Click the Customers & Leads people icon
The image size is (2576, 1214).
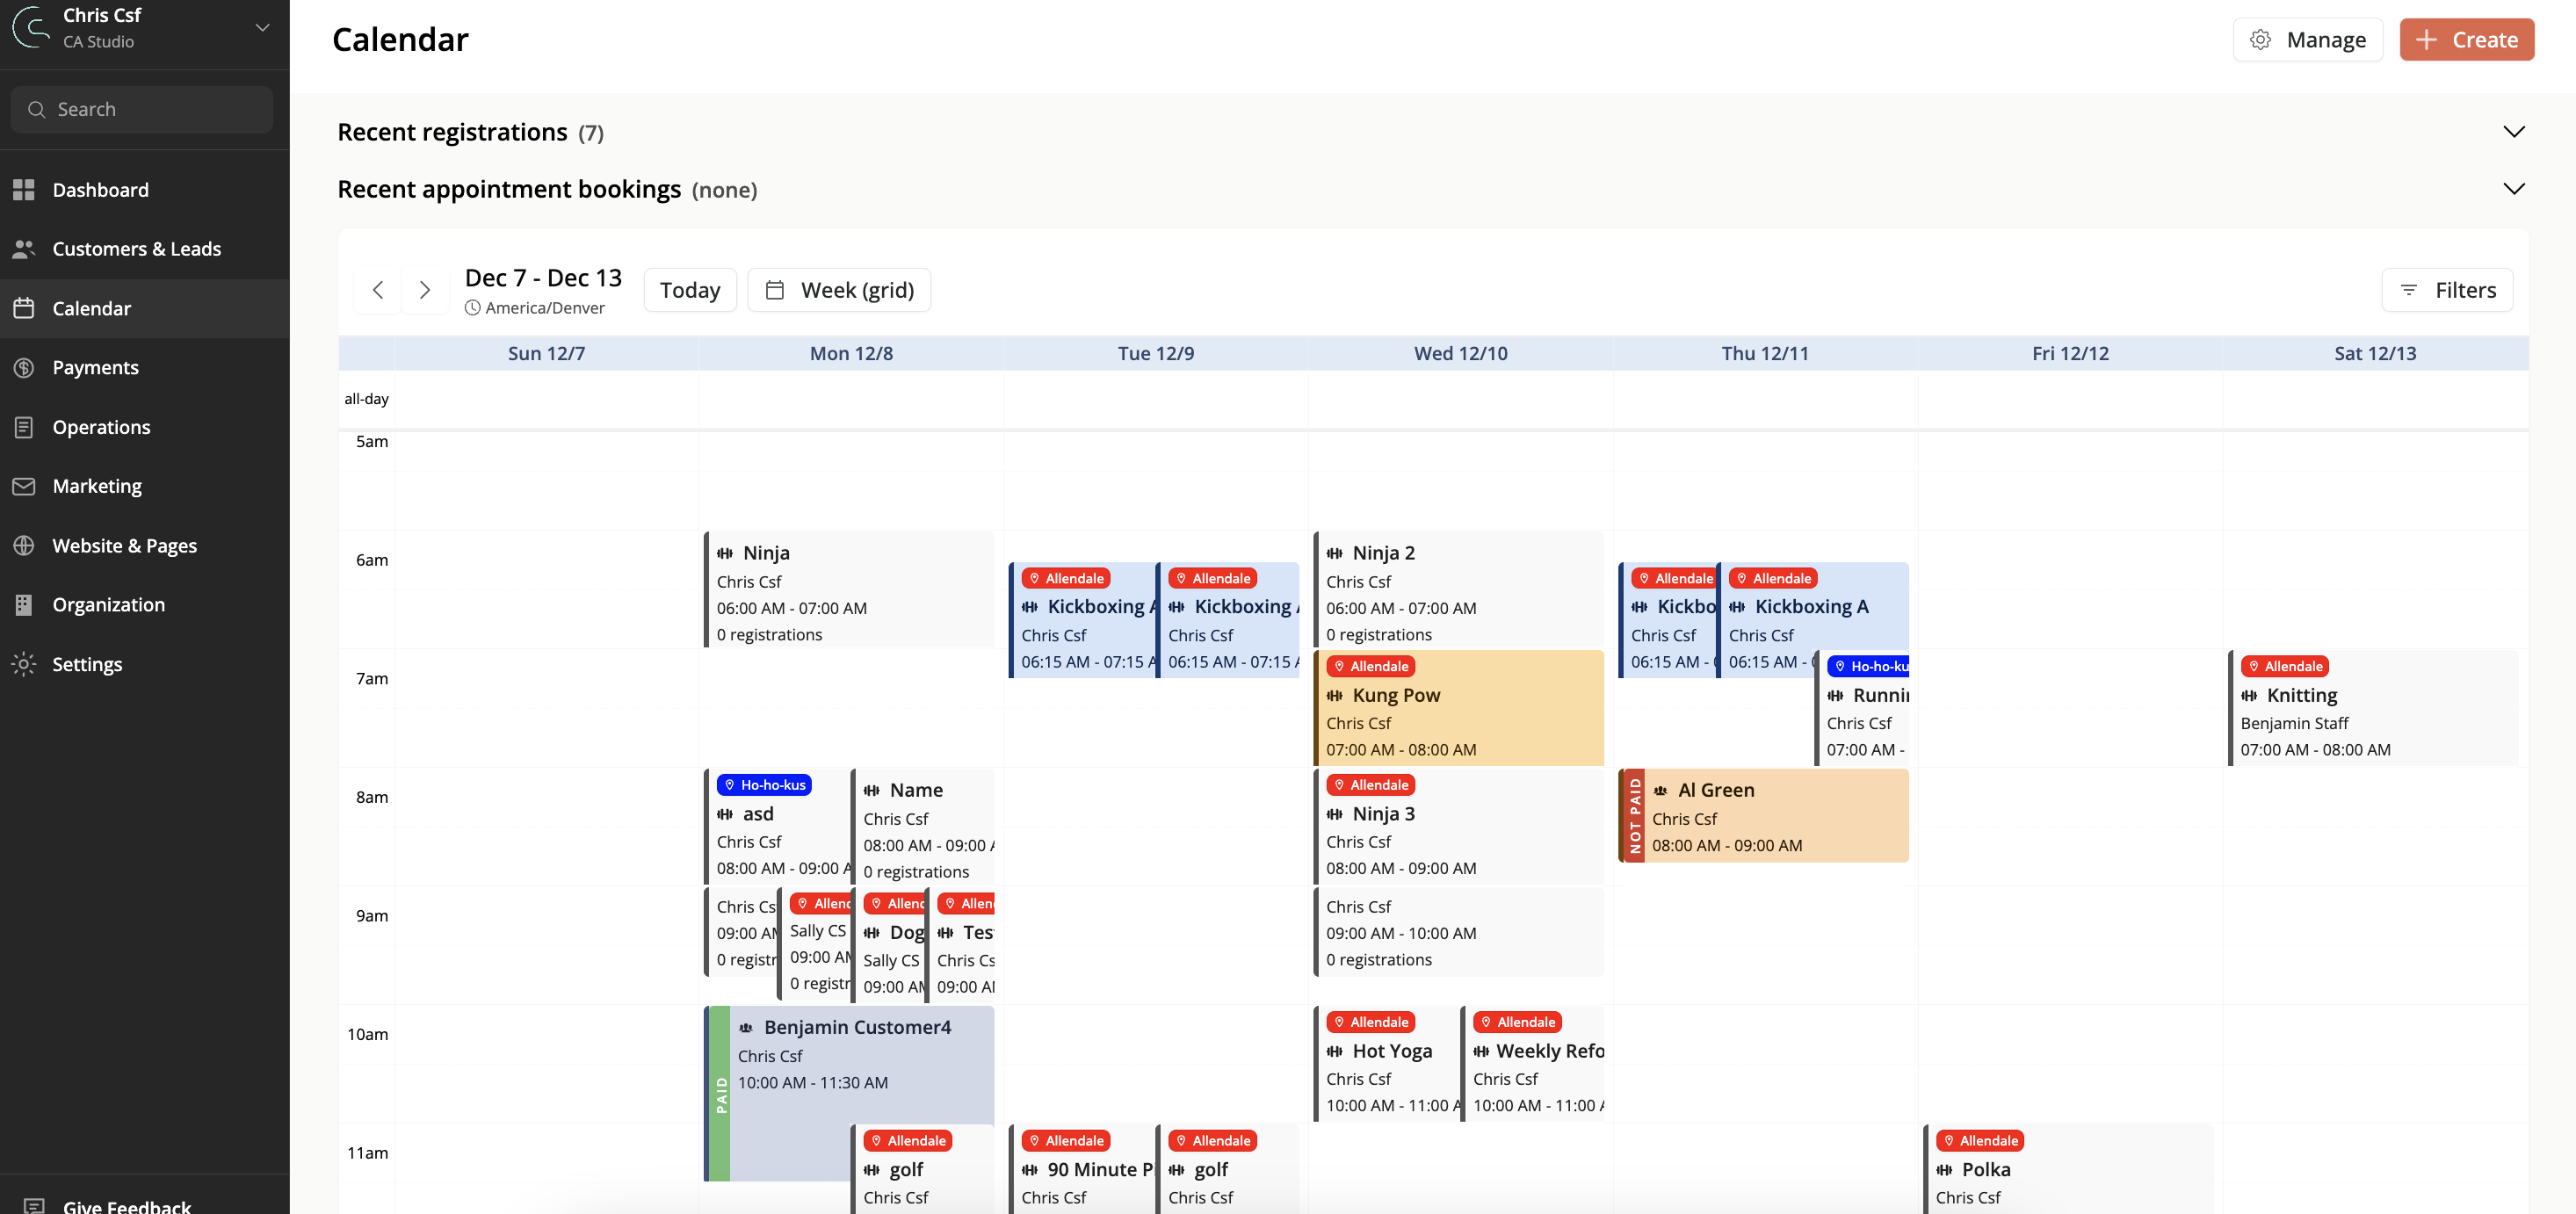pos(24,249)
